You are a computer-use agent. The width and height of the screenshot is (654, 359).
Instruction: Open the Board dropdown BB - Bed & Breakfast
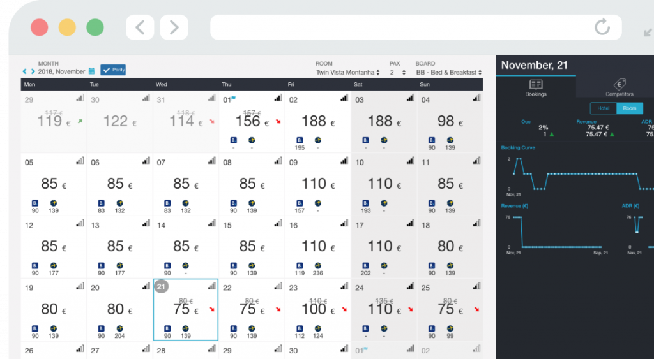point(448,73)
